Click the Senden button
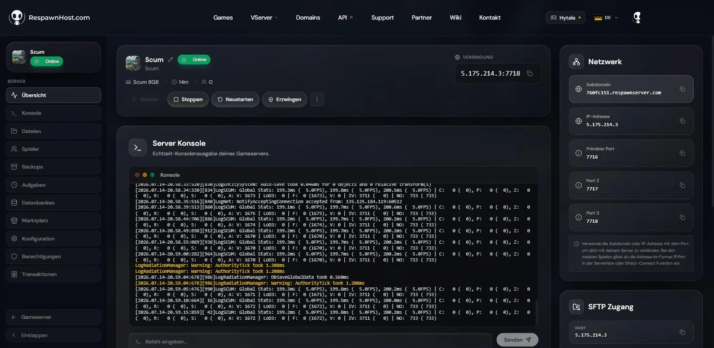This screenshot has width=714, height=348. 517,340
